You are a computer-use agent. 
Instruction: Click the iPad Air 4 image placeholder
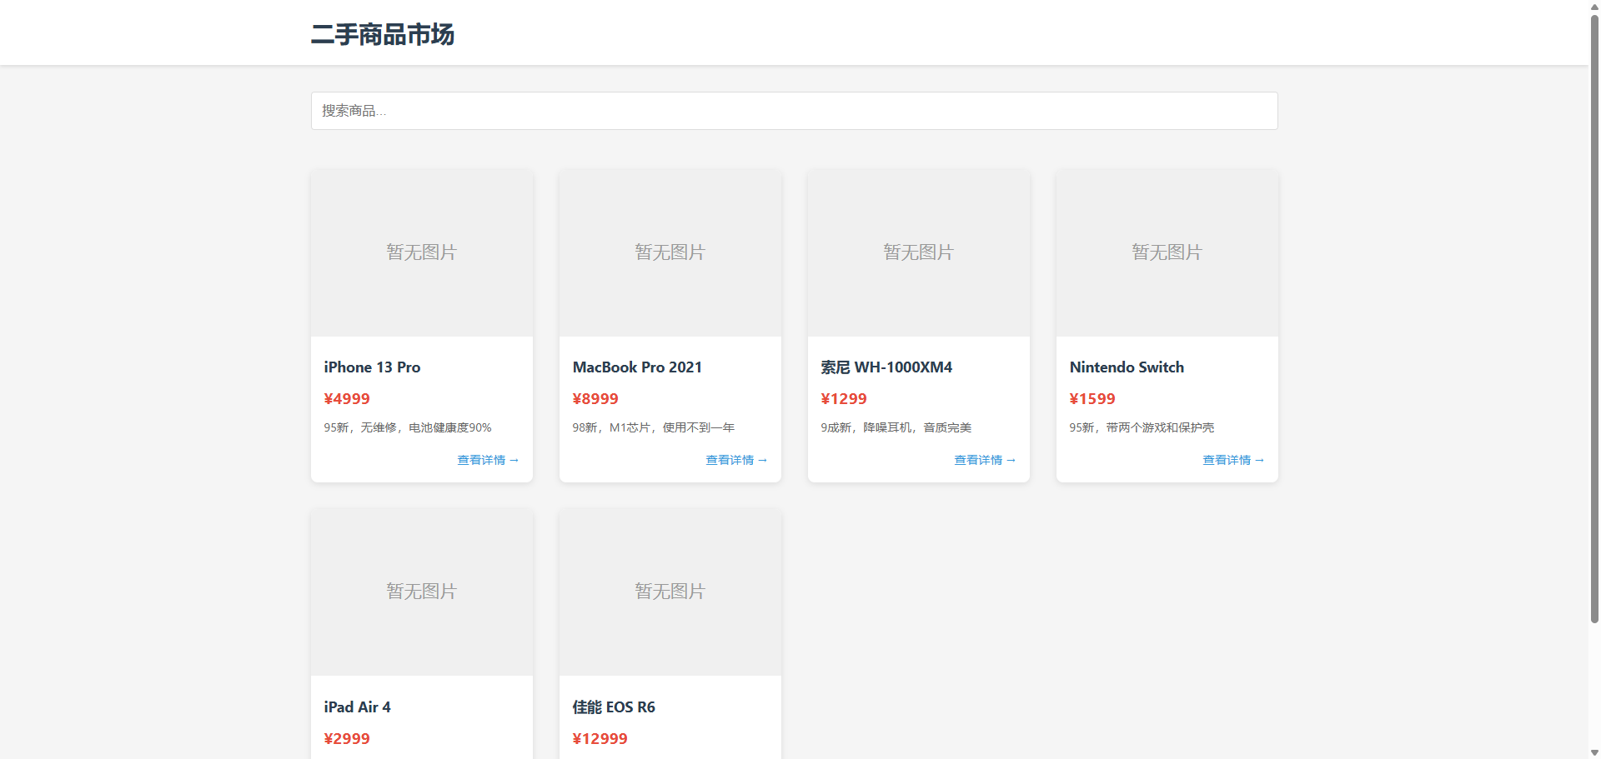[x=421, y=592]
